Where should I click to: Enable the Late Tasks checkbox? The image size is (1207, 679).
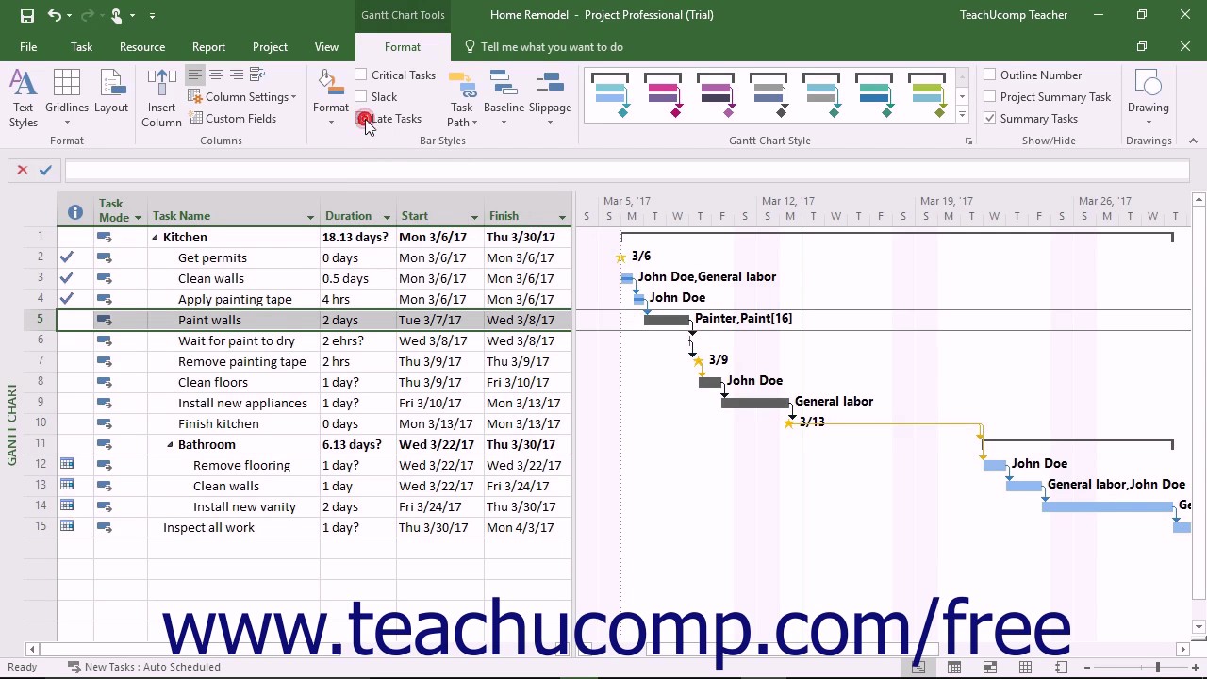point(361,118)
